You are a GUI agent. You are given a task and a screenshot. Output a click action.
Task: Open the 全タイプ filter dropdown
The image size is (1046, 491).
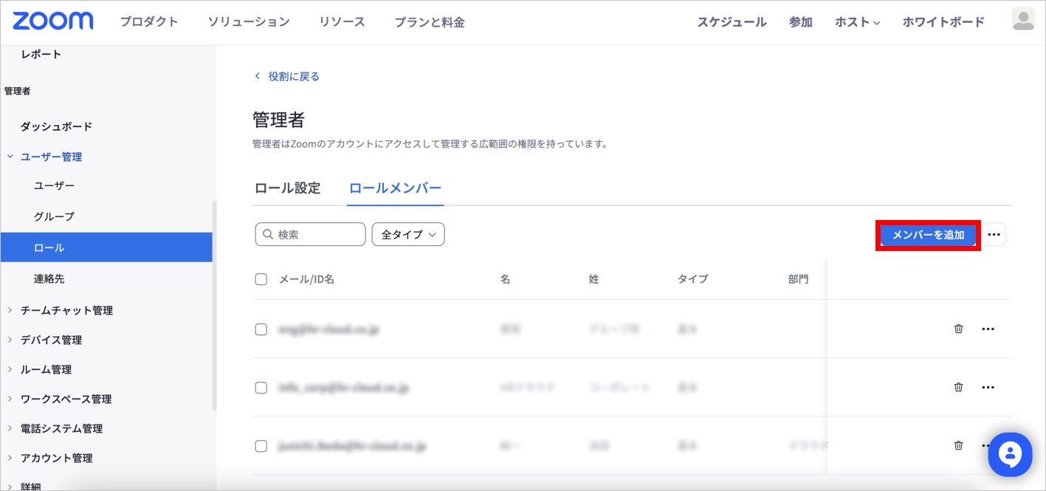tap(407, 234)
